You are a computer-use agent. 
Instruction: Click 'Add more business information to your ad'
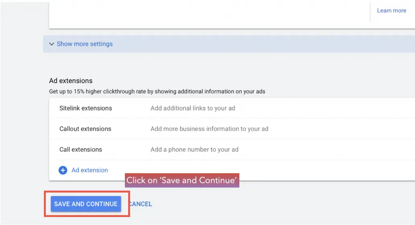(210, 129)
